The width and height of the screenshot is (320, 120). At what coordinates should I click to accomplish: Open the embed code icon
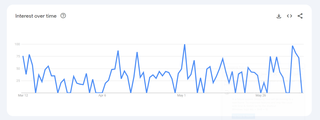click(x=289, y=16)
